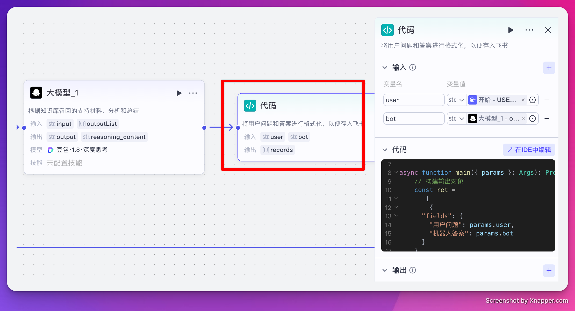Open variable selector for user row

533,100
